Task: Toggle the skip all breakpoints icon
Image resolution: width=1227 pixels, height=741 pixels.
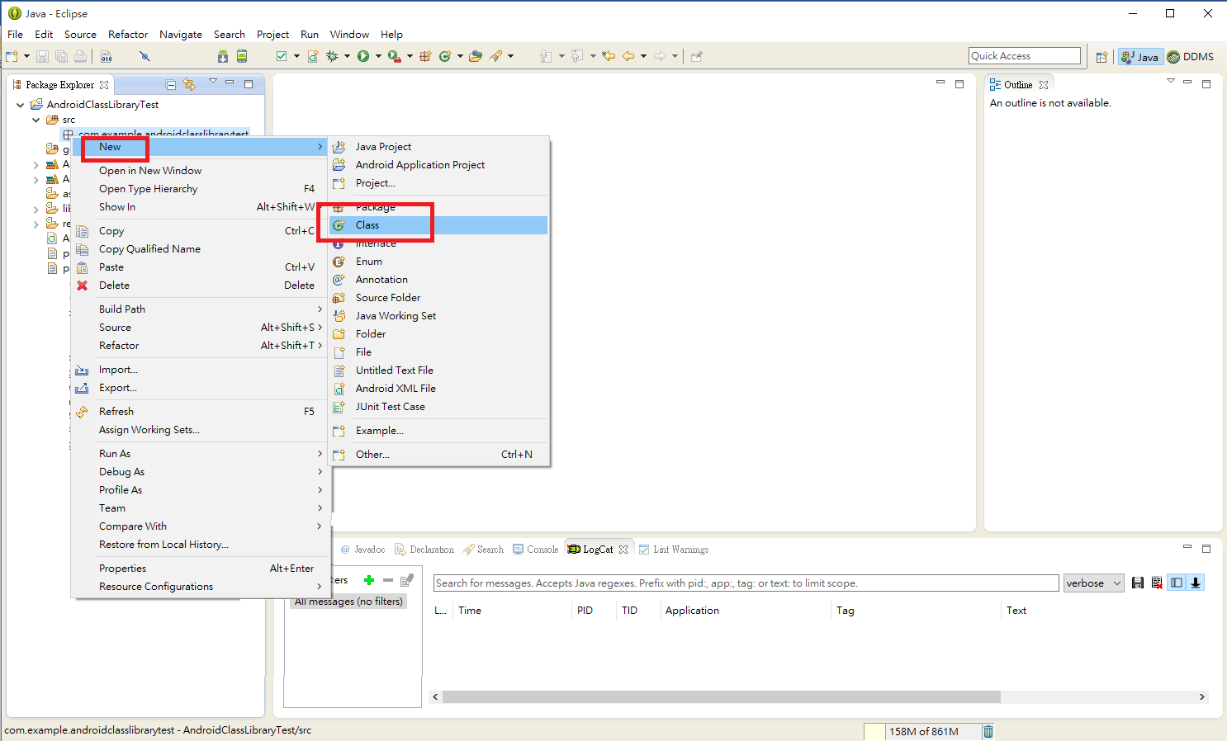Action: click(x=144, y=56)
